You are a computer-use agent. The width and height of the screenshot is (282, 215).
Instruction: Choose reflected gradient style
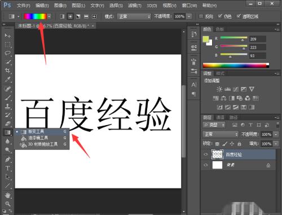coord(86,16)
